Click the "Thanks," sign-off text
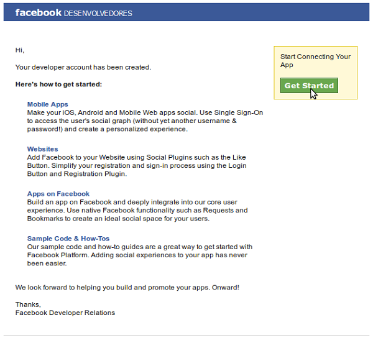This screenshot has width=373, height=338. (28, 304)
